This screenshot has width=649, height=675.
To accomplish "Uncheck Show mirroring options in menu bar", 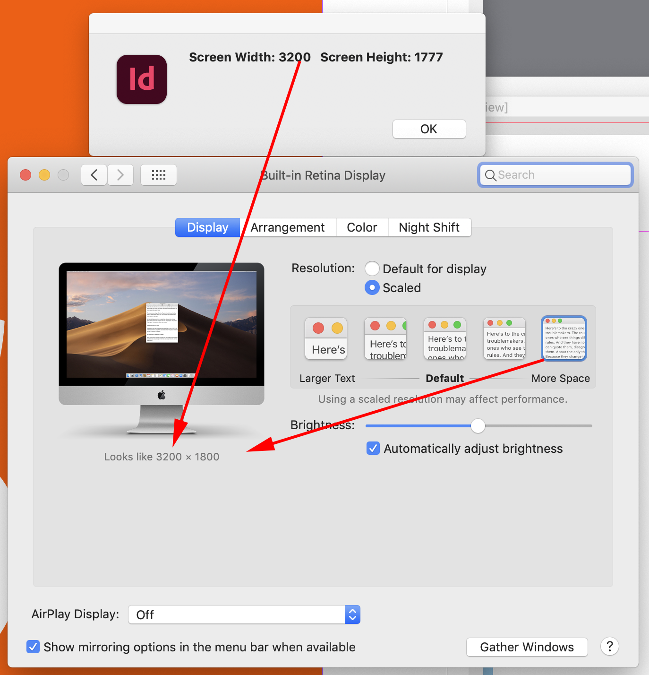I will pos(33,647).
